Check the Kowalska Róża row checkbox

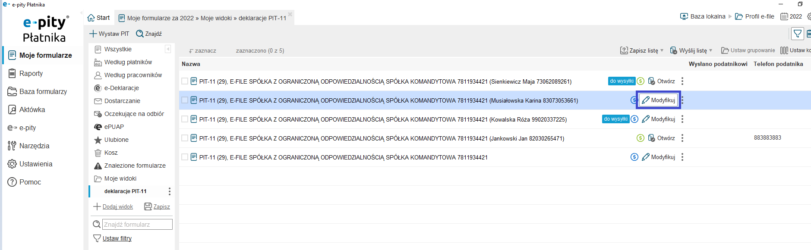point(185,119)
